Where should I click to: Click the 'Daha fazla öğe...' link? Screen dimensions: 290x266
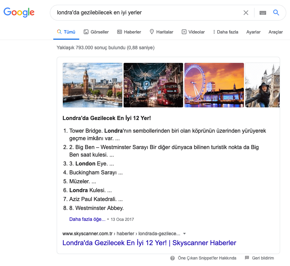(87, 219)
